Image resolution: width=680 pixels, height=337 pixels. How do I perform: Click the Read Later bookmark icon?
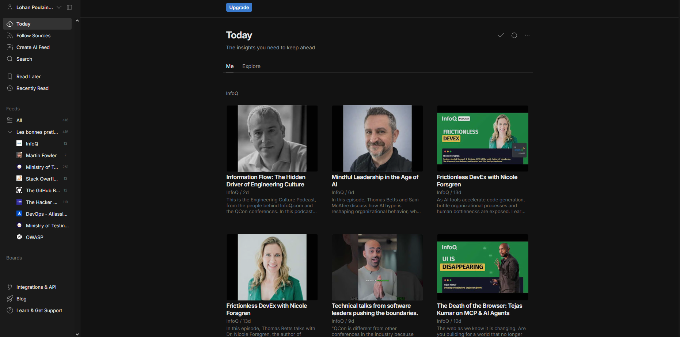[x=10, y=76]
